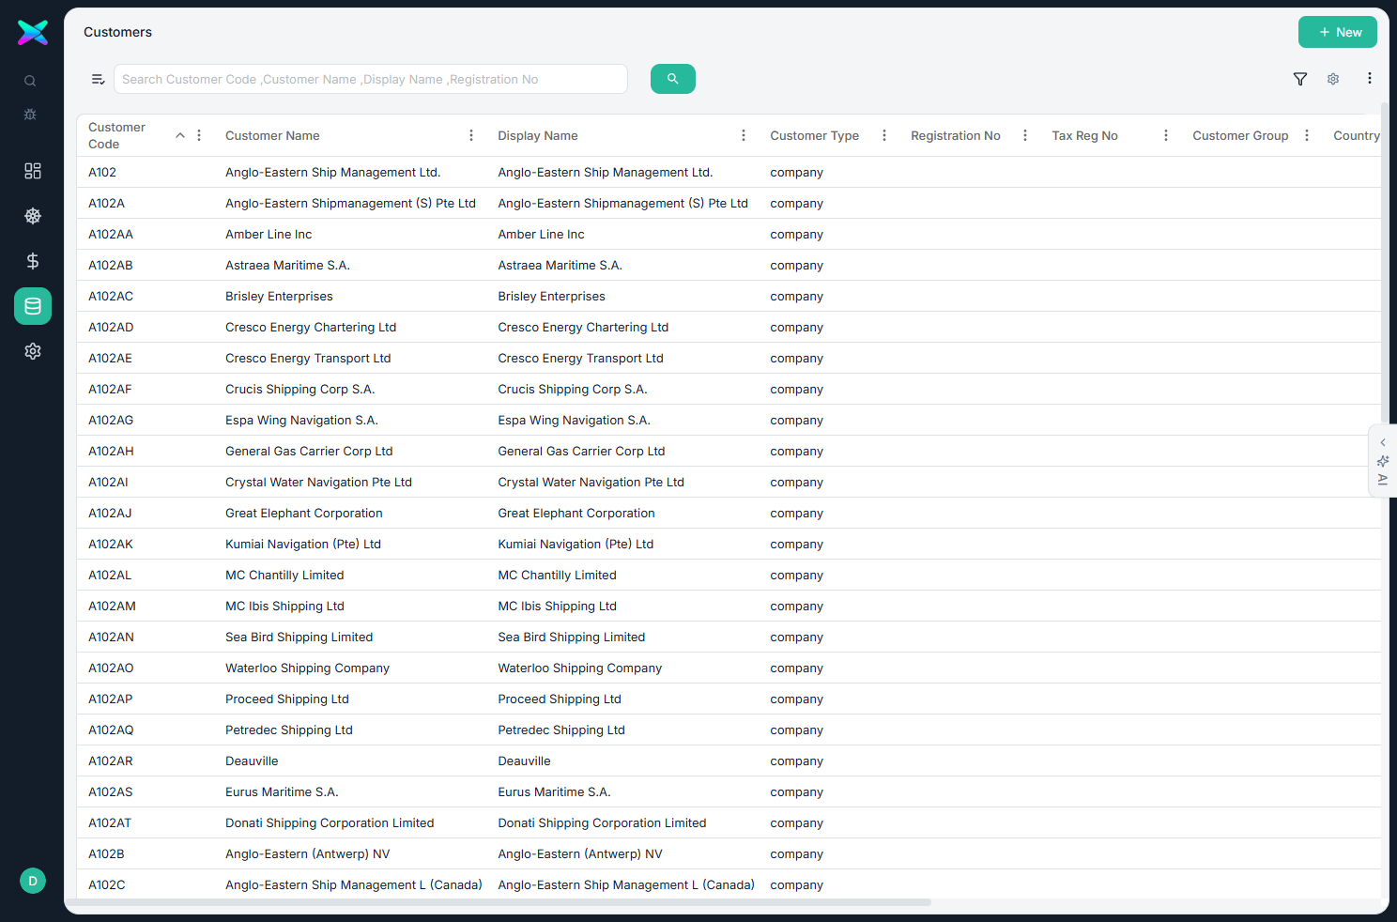Expand the AI side panel

point(1383,460)
